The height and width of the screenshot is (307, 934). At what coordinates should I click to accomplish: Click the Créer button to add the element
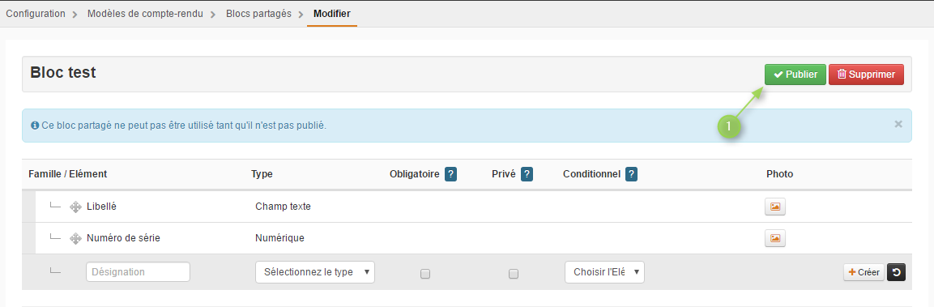[x=864, y=272]
